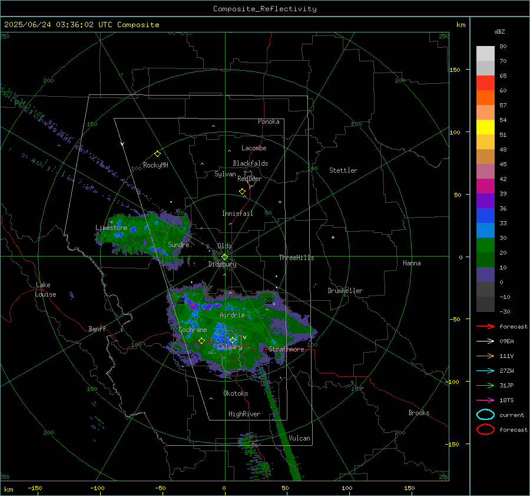This screenshot has height=496, width=530.
Task: Click the Olds city label
Action: 224,246
